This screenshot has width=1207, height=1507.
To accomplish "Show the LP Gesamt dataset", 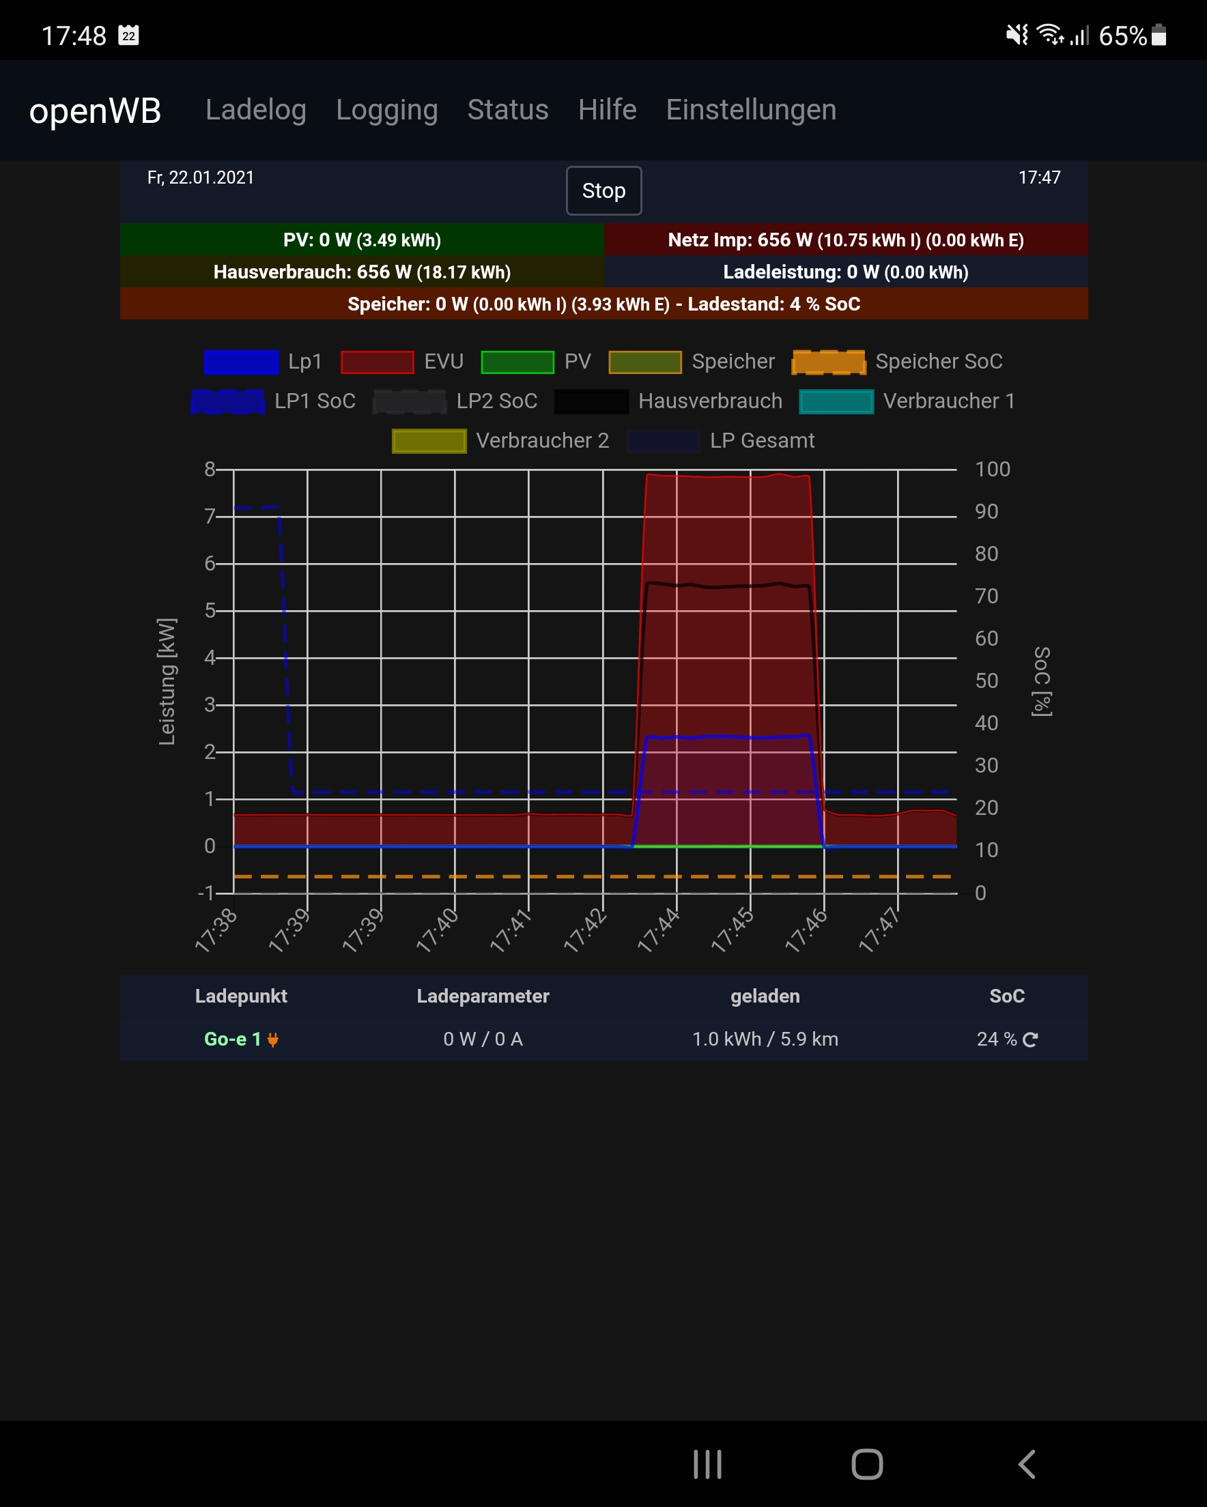I will (664, 441).
